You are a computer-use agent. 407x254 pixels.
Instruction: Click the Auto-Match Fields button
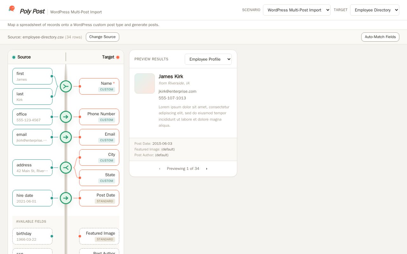pos(380,37)
